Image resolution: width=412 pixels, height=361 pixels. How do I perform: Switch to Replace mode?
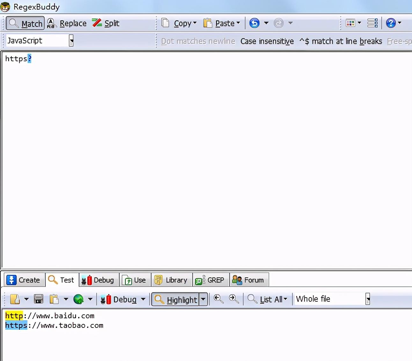click(x=67, y=23)
